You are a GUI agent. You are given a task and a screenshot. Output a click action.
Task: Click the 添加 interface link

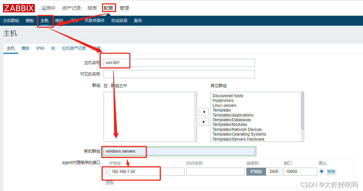pyautogui.click(x=110, y=182)
